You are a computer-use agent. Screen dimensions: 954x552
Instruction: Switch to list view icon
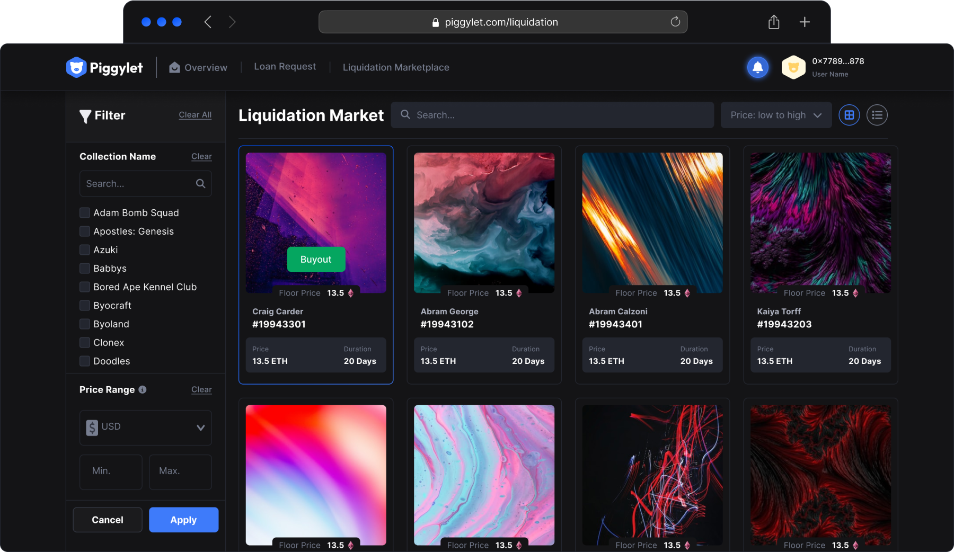tap(877, 115)
